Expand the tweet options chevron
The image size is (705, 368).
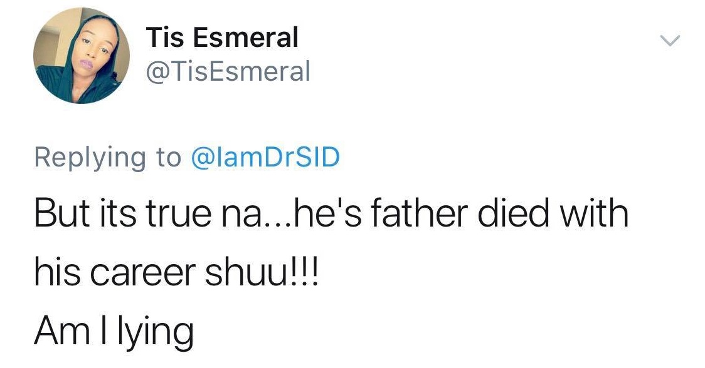[x=670, y=41]
